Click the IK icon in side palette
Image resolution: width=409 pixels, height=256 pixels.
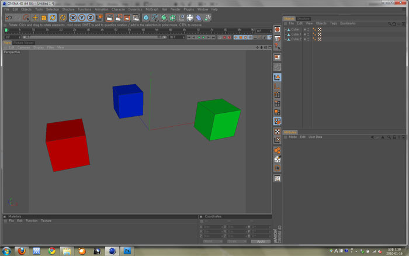tap(278, 168)
